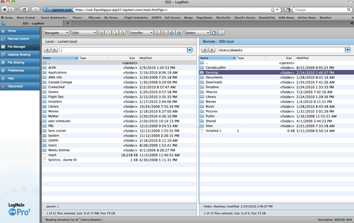
Task: Click the browser stop loading button
Action: coord(35,9)
